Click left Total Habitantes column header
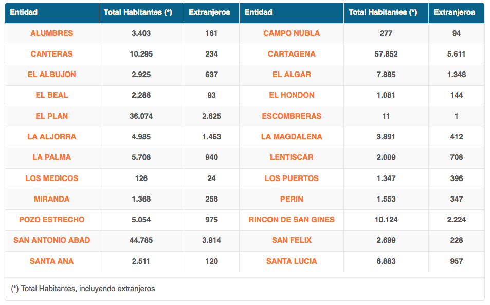Image resolution: width=490 pixels, height=305 pixels. (x=138, y=12)
